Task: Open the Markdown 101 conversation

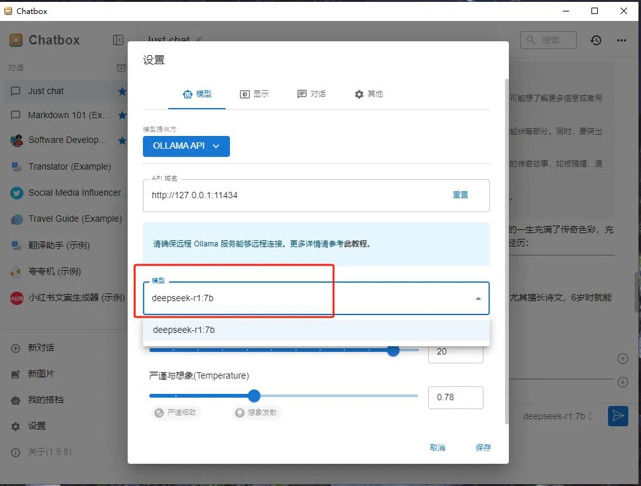Action: (x=66, y=115)
